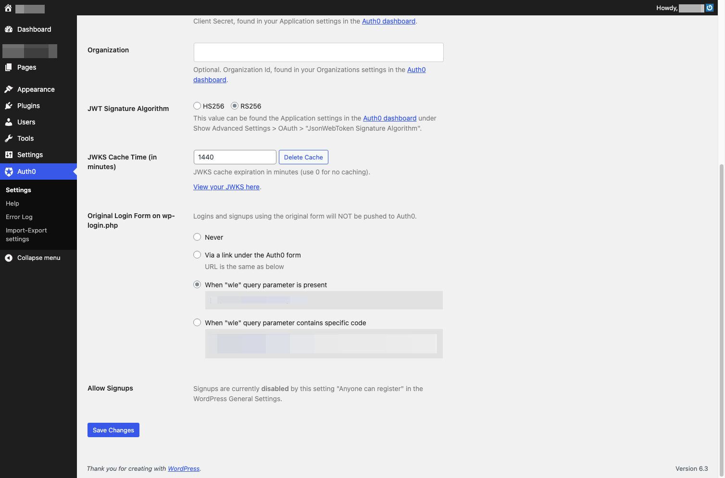The height and width of the screenshot is (478, 725).
Task: Select When wle query parameter is present
Action: coord(197,284)
